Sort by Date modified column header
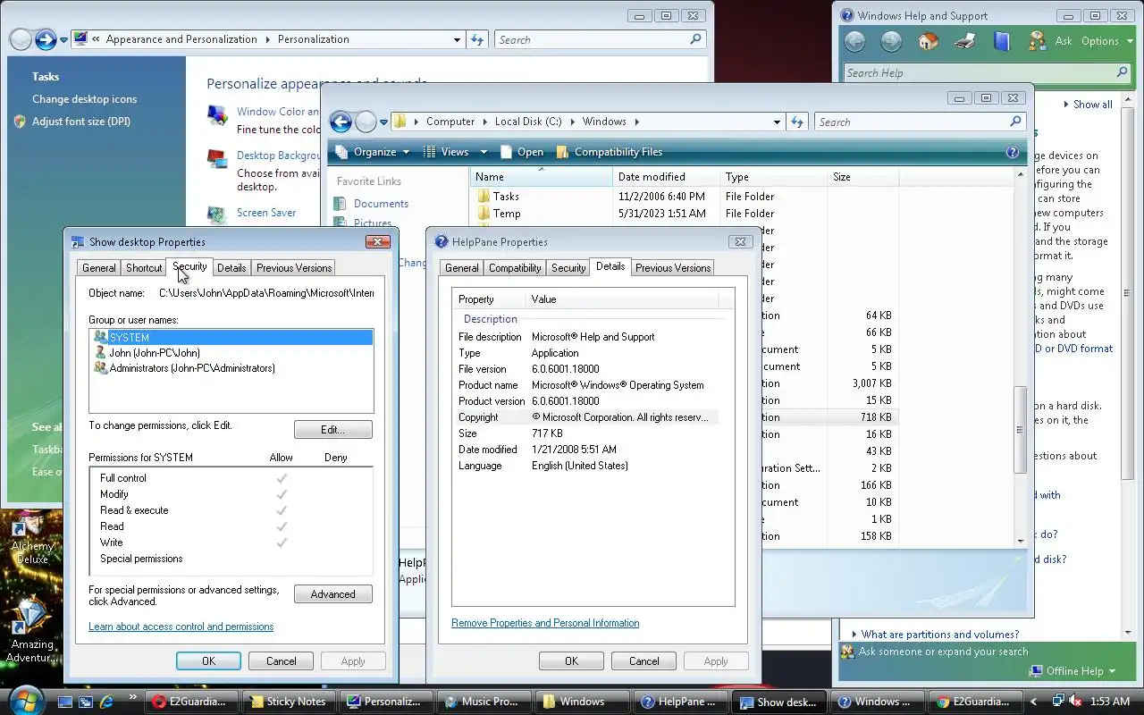The height and width of the screenshot is (715, 1144). coord(667,177)
